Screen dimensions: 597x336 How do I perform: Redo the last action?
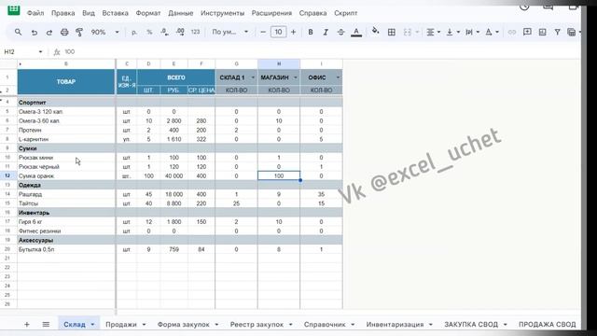pos(49,33)
